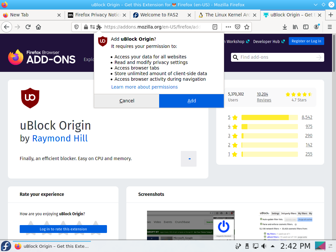Click the address bar URL
The width and height of the screenshot is (336, 252).
click(x=152, y=27)
